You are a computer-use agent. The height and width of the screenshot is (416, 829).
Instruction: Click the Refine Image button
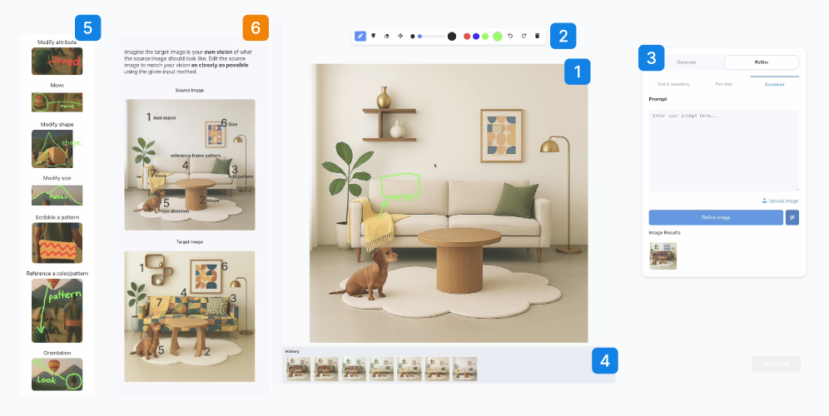[716, 217]
